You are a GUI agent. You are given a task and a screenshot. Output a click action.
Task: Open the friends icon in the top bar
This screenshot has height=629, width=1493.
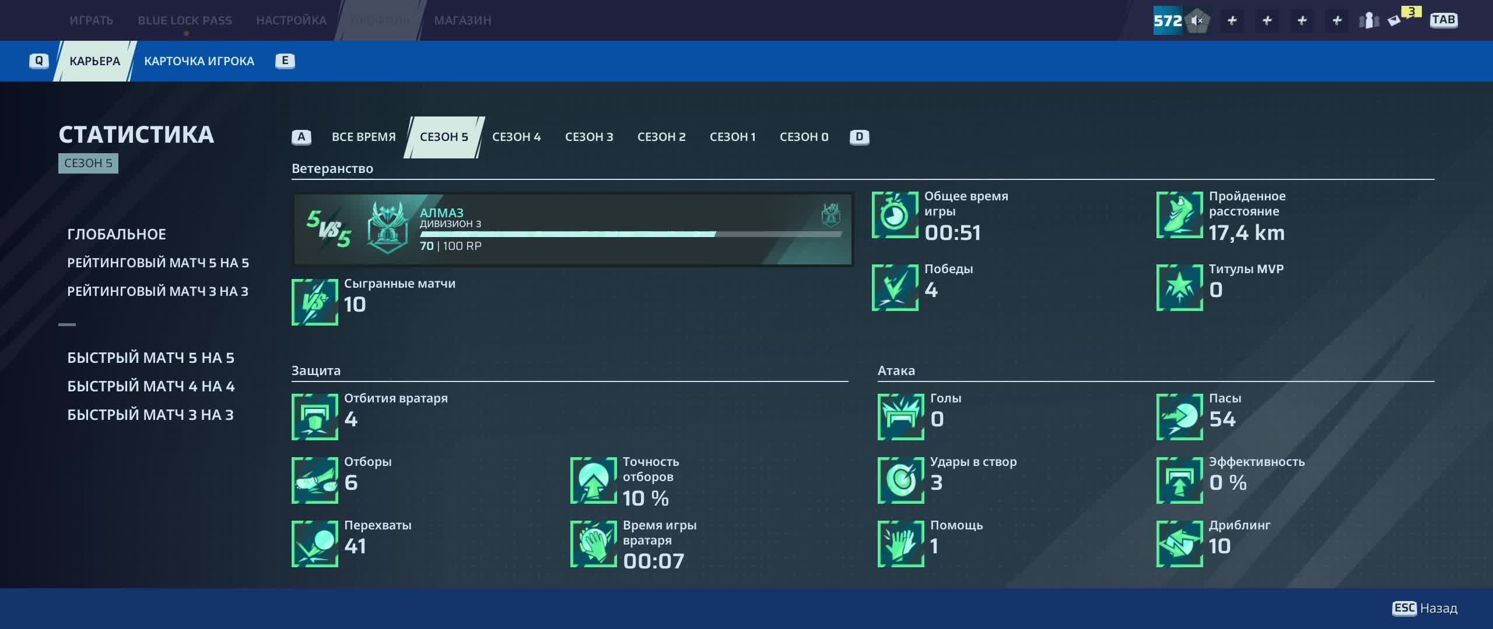click(1369, 21)
